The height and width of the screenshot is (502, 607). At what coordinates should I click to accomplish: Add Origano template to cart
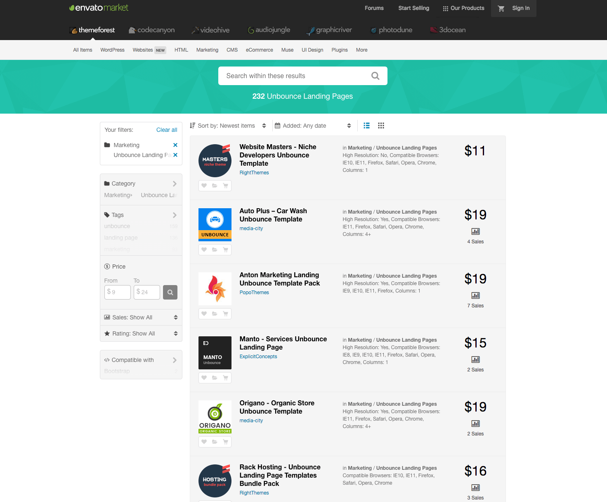click(226, 442)
